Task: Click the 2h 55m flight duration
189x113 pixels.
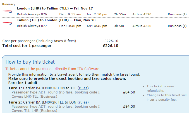Action: (x=120, y=14)
